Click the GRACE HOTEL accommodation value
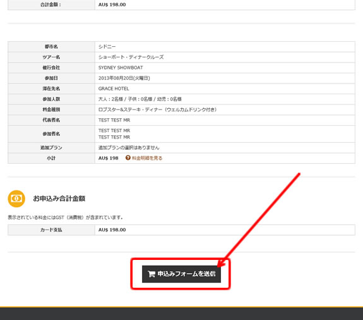The height and width of the screenshot is (320, 363). point(114,89)
